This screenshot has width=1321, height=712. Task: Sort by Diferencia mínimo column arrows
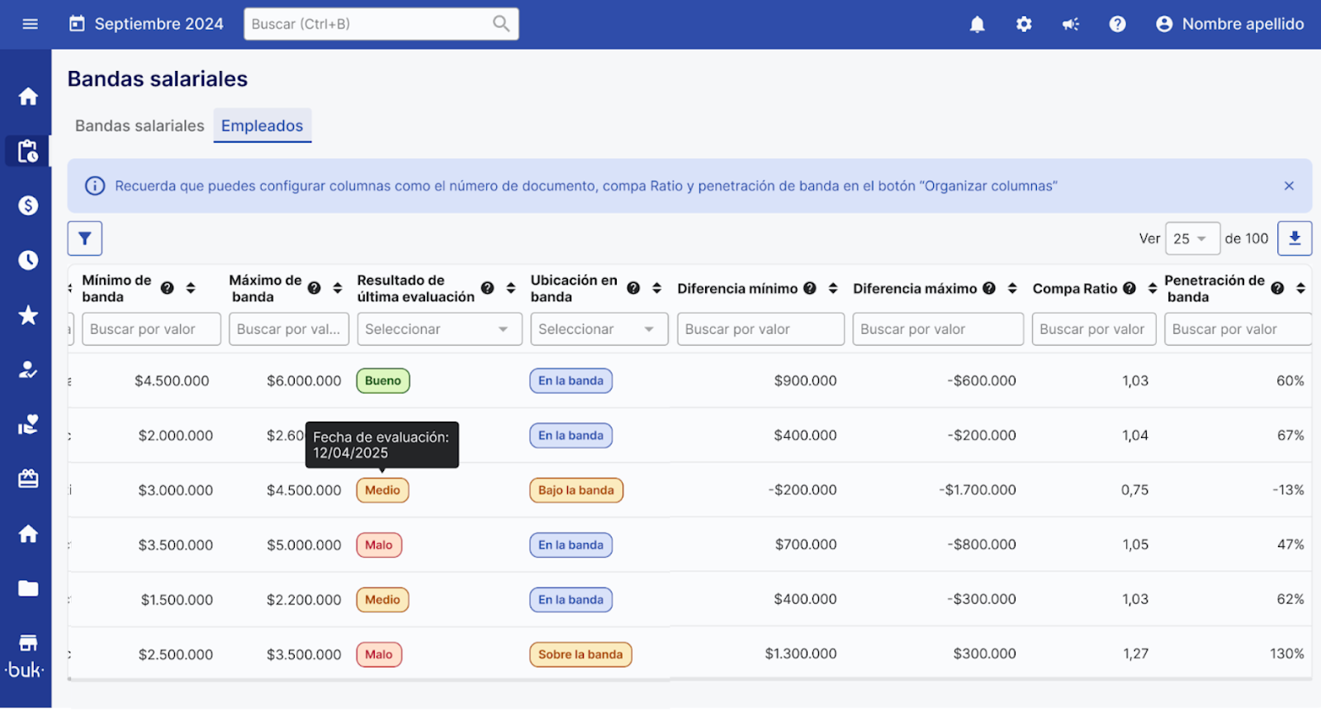(x=833, y=288)
